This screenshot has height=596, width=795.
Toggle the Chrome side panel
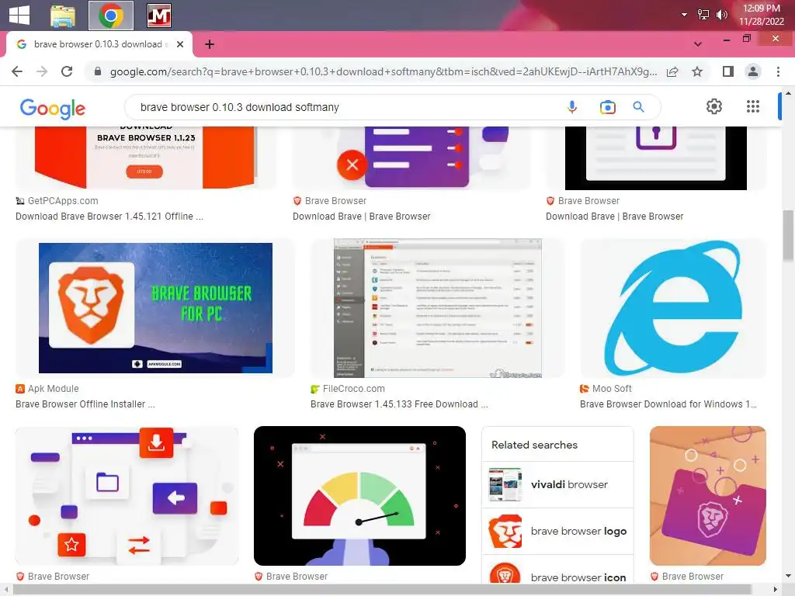[x=728, y=71]
